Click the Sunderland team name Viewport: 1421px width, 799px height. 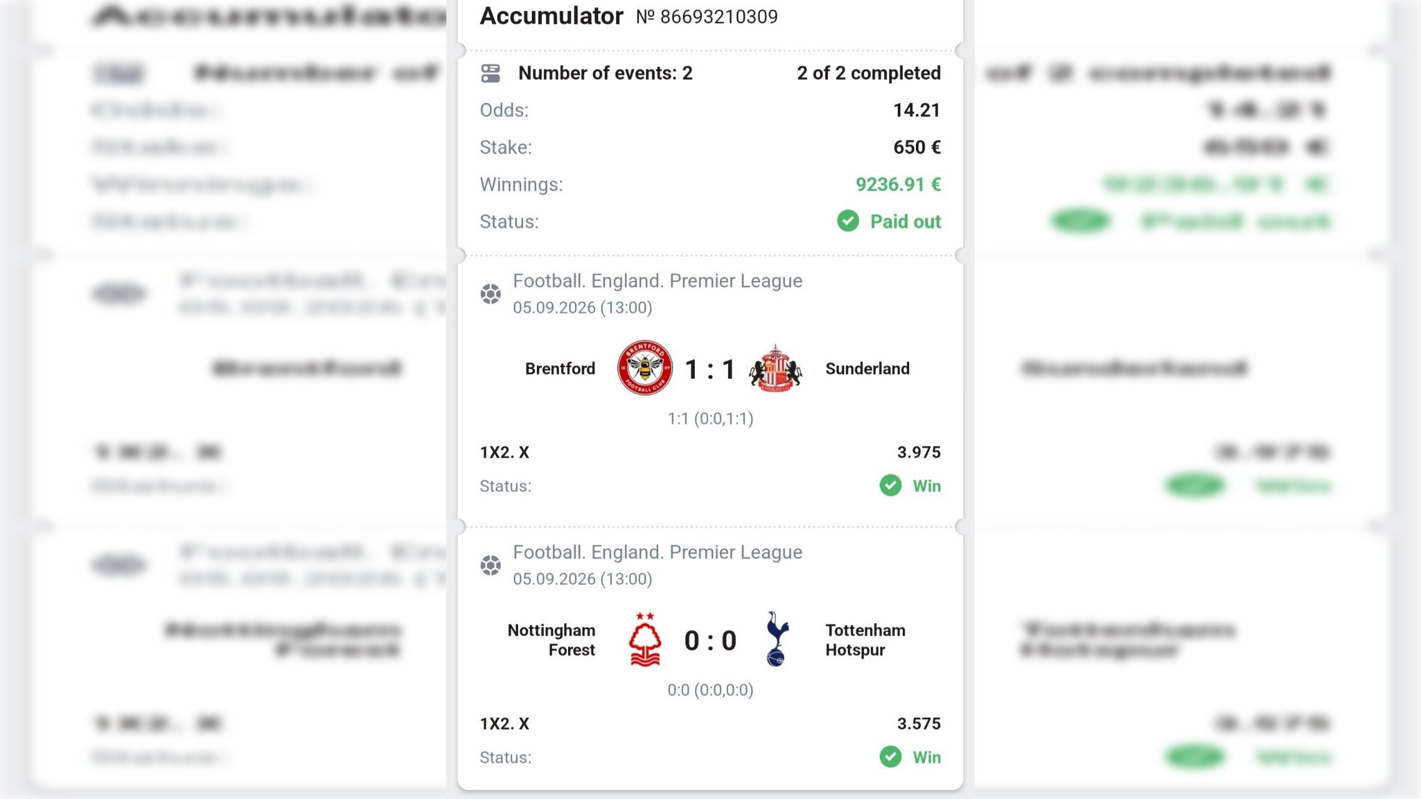867,369
